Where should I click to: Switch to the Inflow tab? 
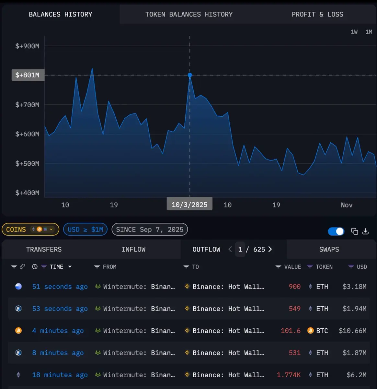click(133, 249)
